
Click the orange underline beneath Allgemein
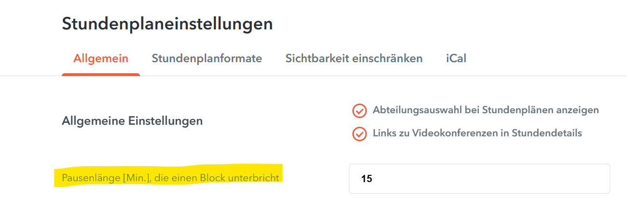tap(101, 75)
